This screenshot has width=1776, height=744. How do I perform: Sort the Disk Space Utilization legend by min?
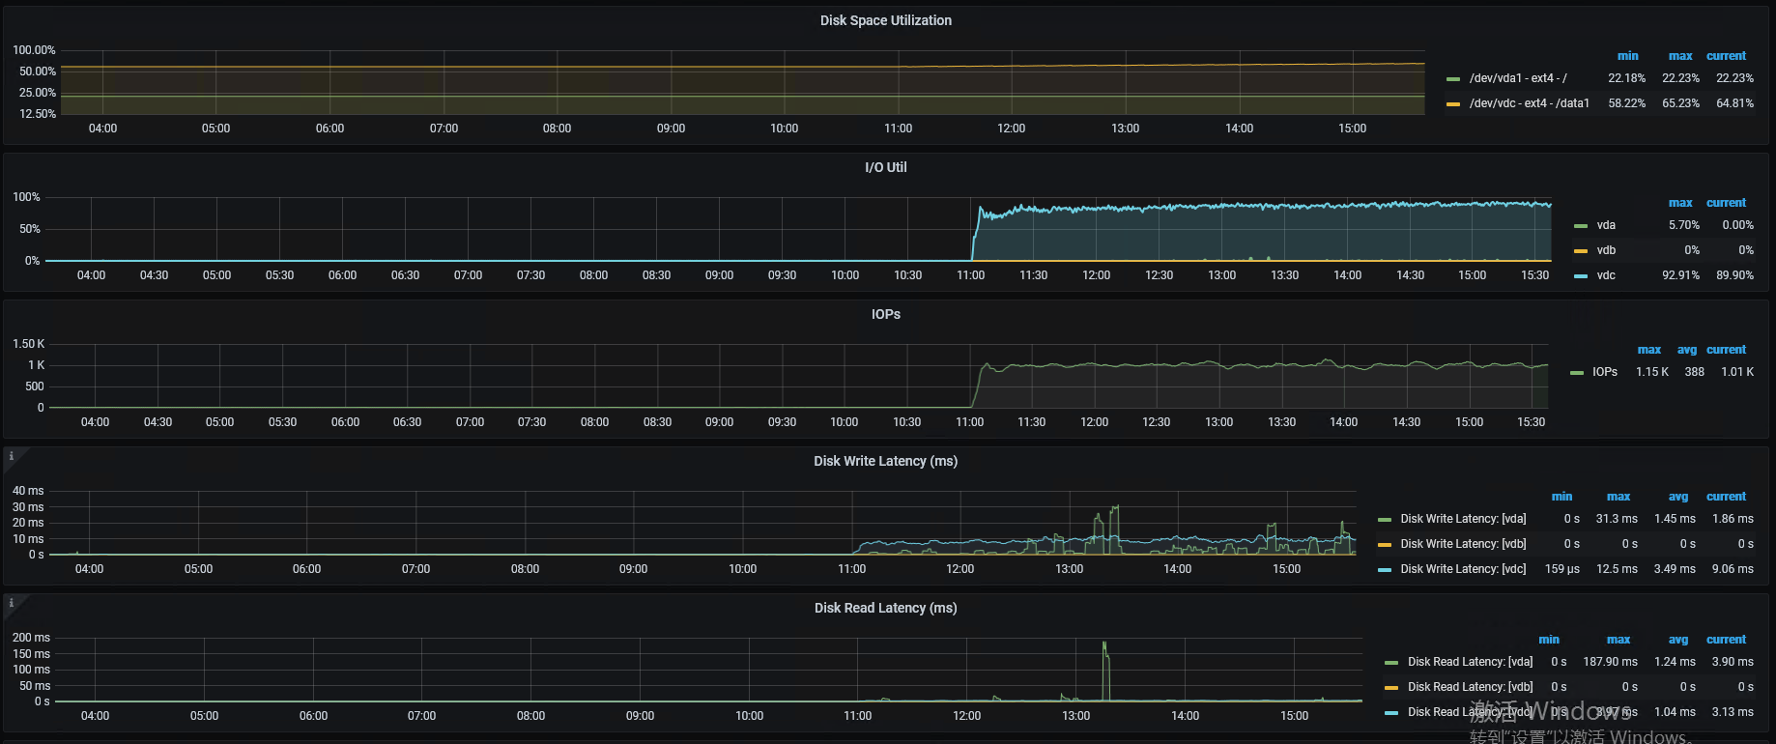(1627, 56)
